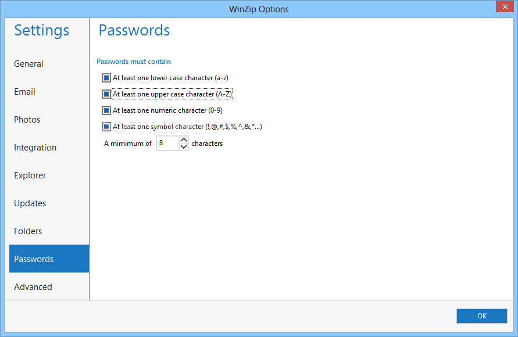
Task: Click the WinZip Options title bar text
Action: (259, 9)
